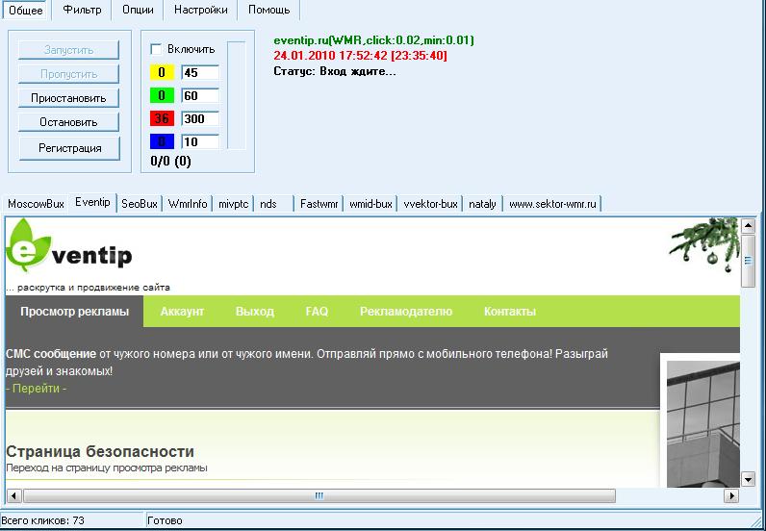This screenshot has width=766, height=531.
Task: Click the horizontal scrollbar left arrow
Action: (x=13, y=495)
